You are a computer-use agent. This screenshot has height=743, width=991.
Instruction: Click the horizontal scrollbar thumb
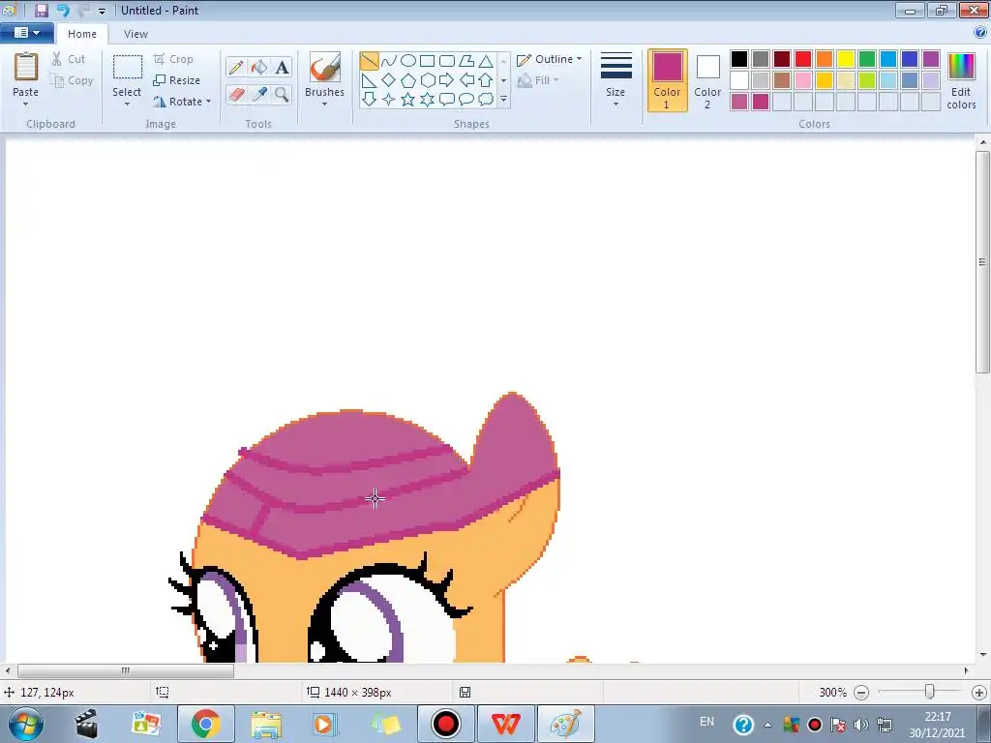point(125,670)
